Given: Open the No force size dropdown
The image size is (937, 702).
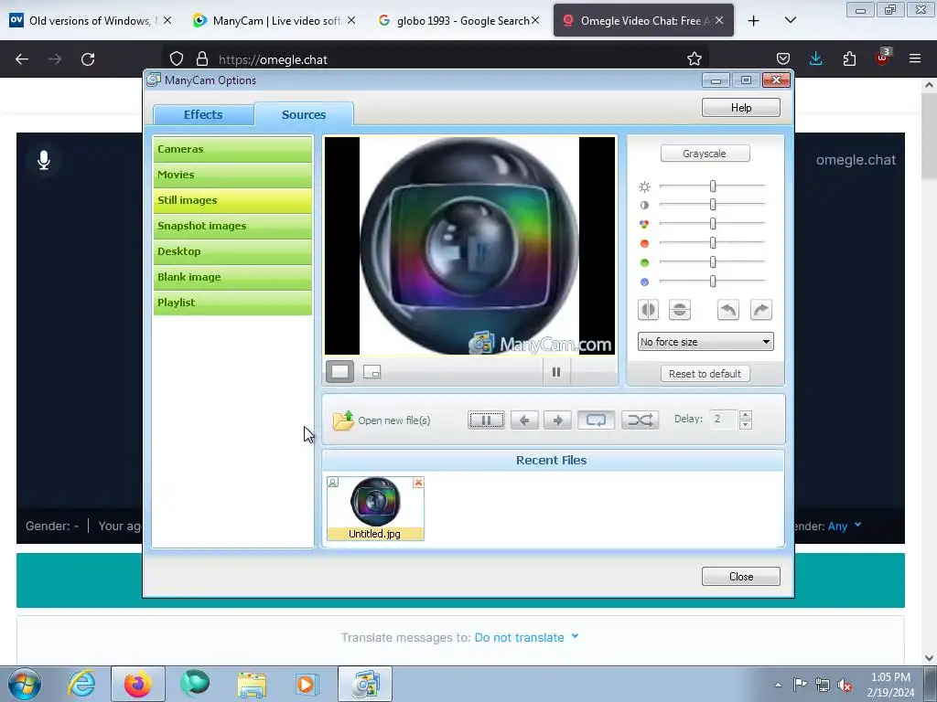Looking at the screenshot, I should tap(705, 342).
